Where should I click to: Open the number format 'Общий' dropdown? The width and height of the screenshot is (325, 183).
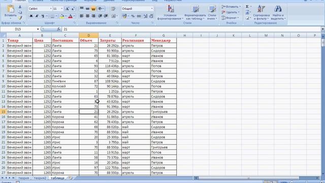pos(152,9)
